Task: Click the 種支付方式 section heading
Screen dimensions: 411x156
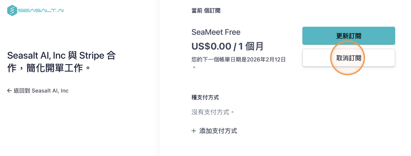Action: (205, 97)
